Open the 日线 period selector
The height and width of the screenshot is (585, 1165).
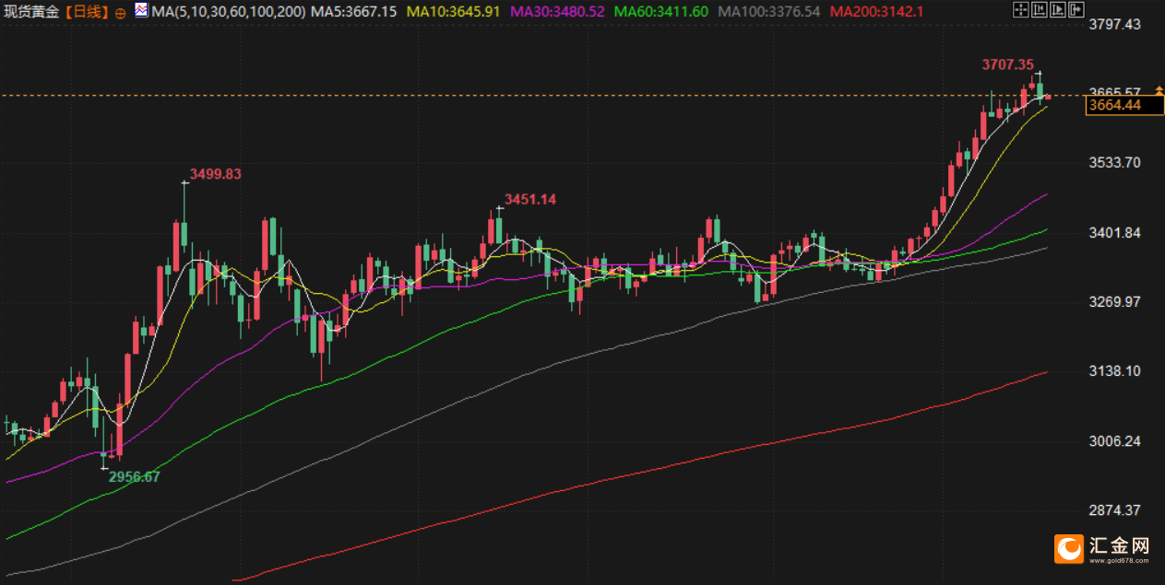tap(89, 12)
